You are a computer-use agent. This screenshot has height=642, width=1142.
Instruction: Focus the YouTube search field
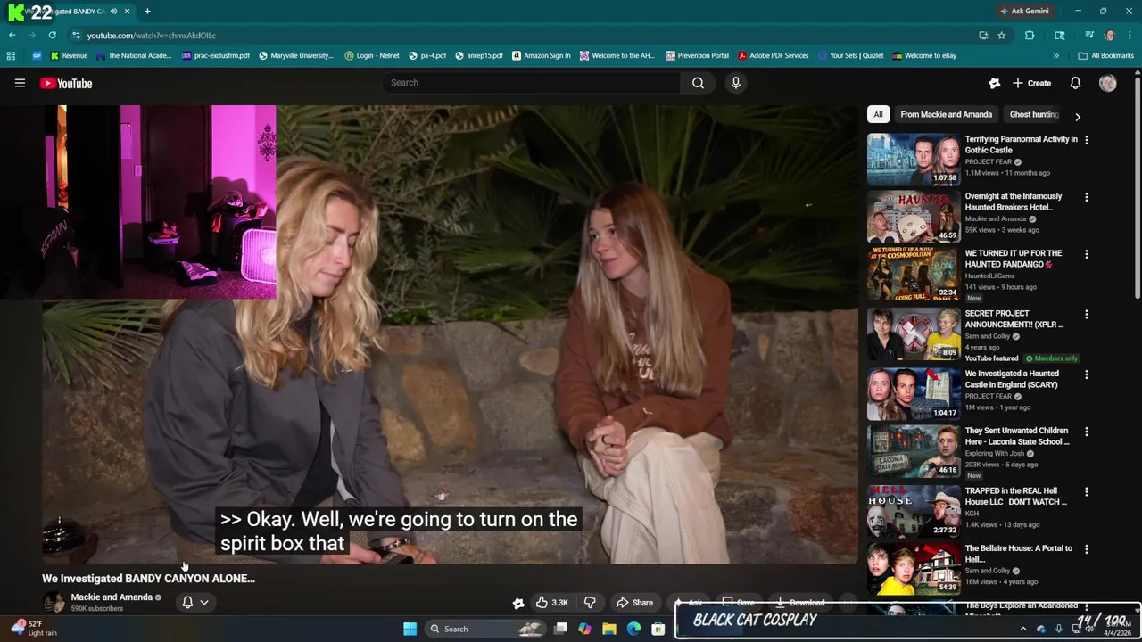[532, 83]
